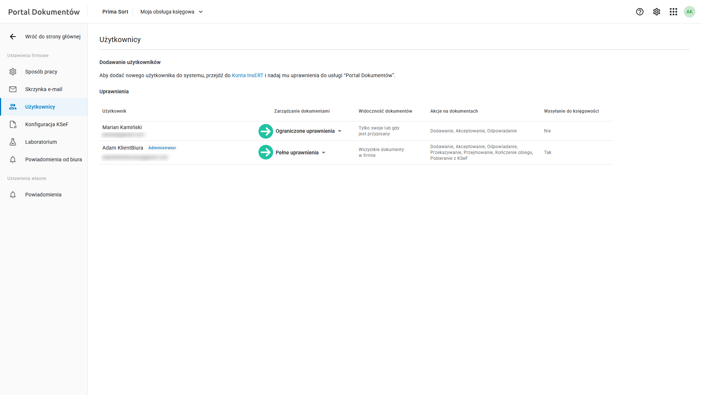Select Użytkownicy in the sidebar menu
This screenshot has height=395, width=702.
coord(40,107)
